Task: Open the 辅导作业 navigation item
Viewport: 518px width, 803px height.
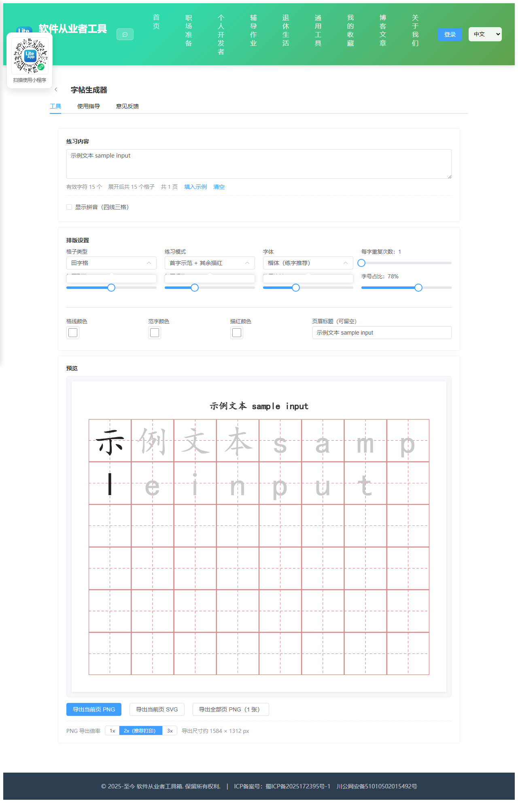Action: (253, 30)
